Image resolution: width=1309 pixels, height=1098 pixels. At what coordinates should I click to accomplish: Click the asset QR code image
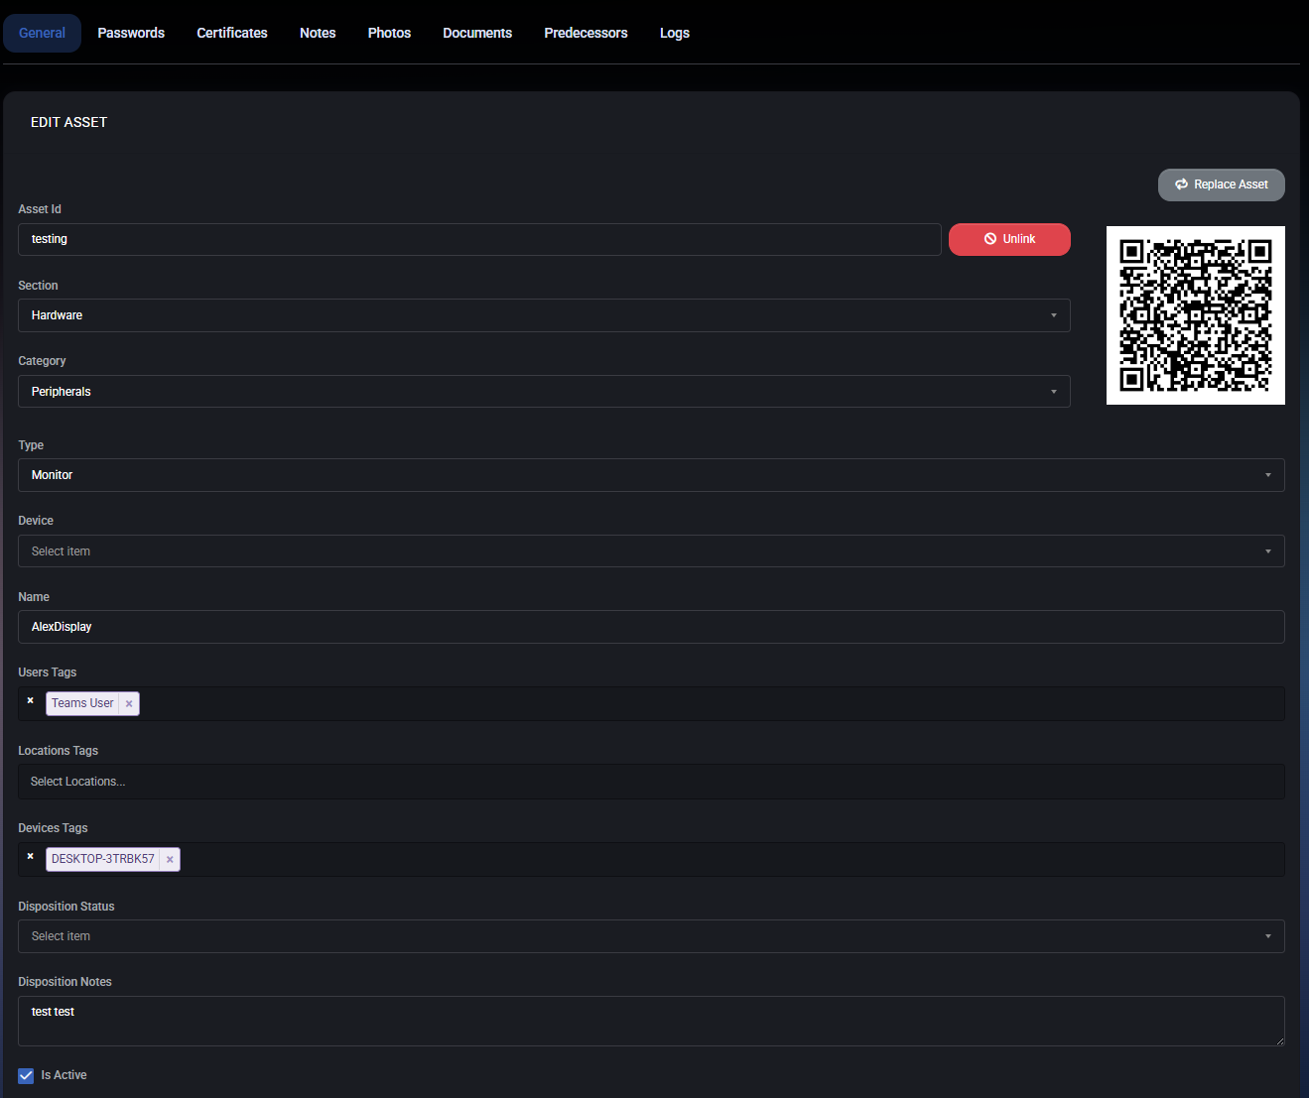(1195, 315)
